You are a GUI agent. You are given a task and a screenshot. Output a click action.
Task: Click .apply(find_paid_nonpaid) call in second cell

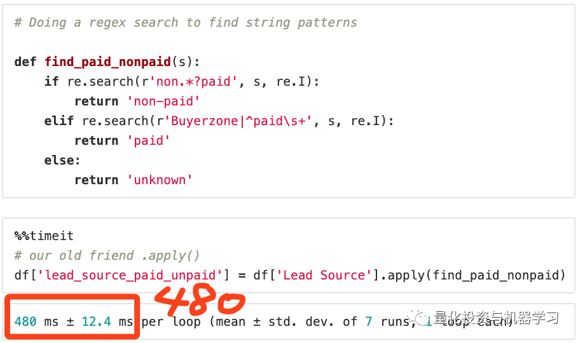click(472, 275)
